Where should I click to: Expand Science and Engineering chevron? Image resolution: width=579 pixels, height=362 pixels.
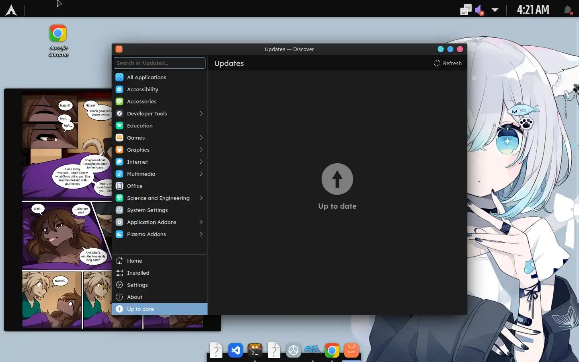[201, 198]
